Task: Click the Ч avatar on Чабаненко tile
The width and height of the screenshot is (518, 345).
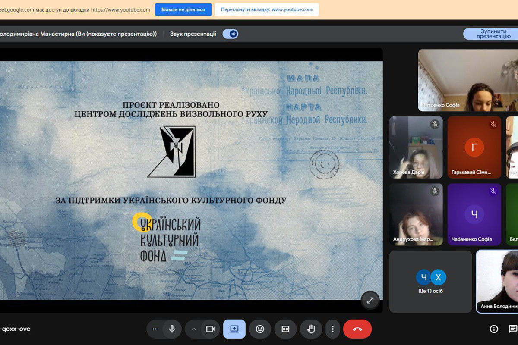Action: pyautogui.click(x=474, y=215)
